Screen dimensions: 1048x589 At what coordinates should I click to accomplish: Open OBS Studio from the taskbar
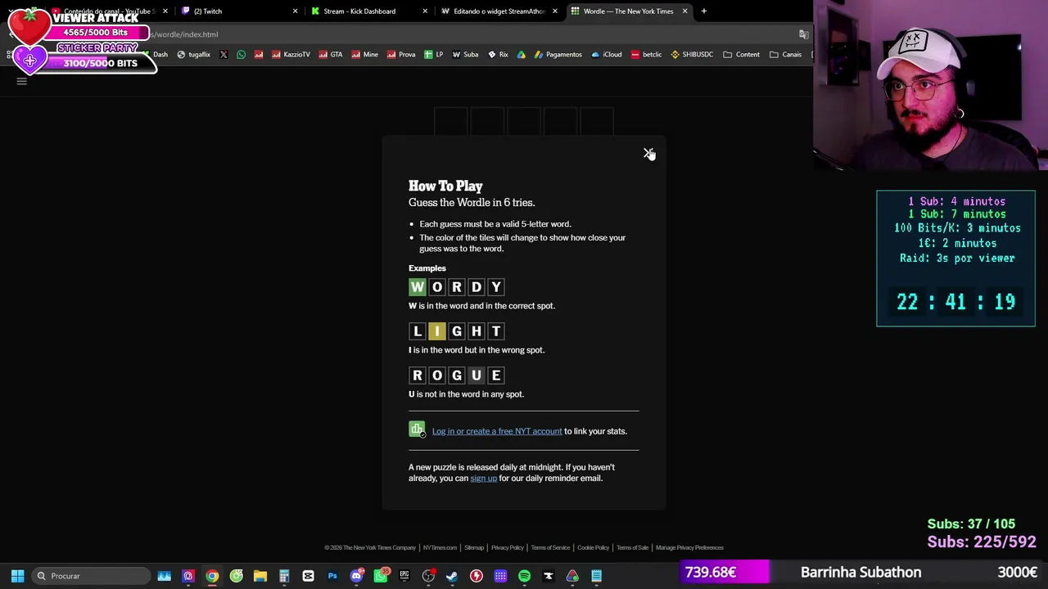(x=428, y=576)
